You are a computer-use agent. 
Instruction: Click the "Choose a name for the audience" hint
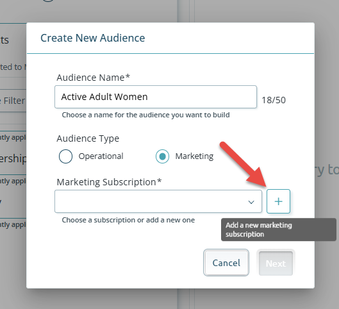(145, 115)
